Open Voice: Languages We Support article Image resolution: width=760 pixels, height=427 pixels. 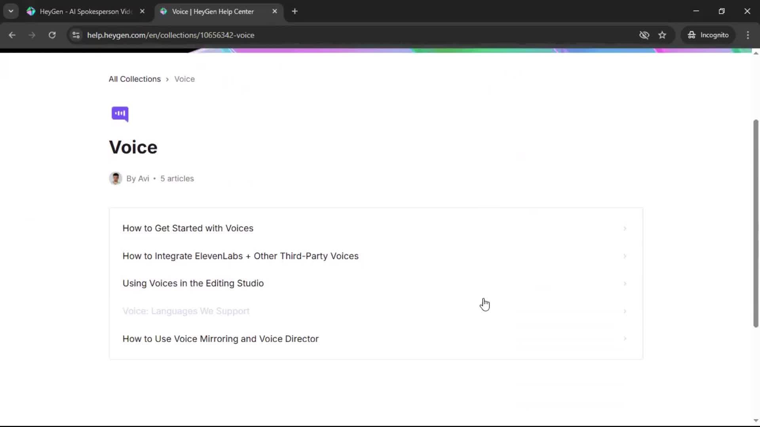tap(186, 311)
